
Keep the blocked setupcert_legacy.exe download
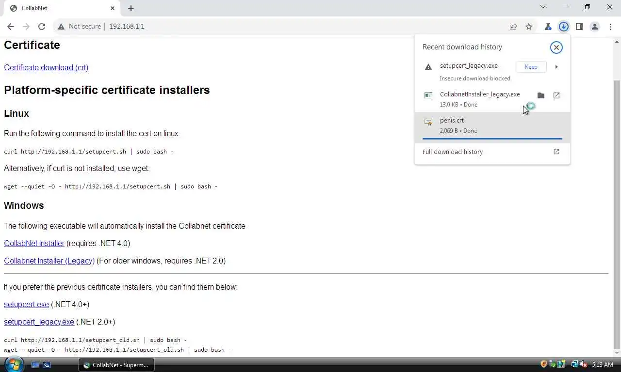(531, 67)
